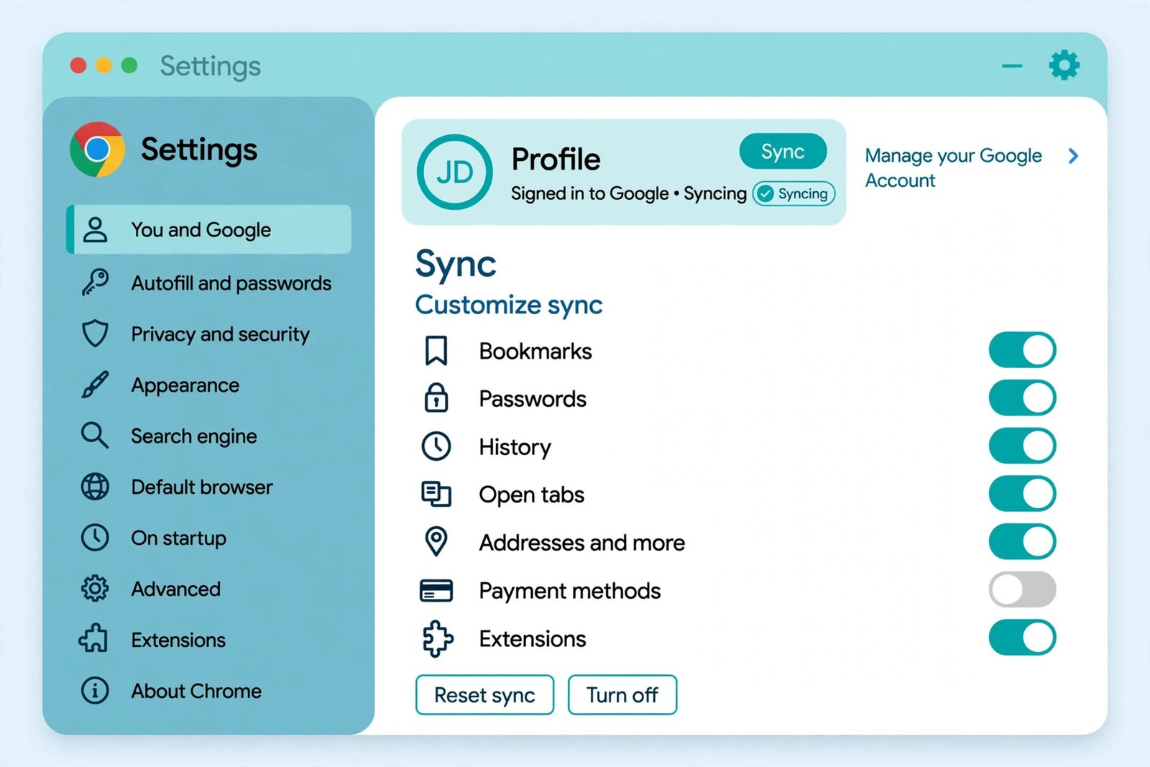Click the clock icon for On startup
1150x767 pixels.
click(x=95, y=538)
